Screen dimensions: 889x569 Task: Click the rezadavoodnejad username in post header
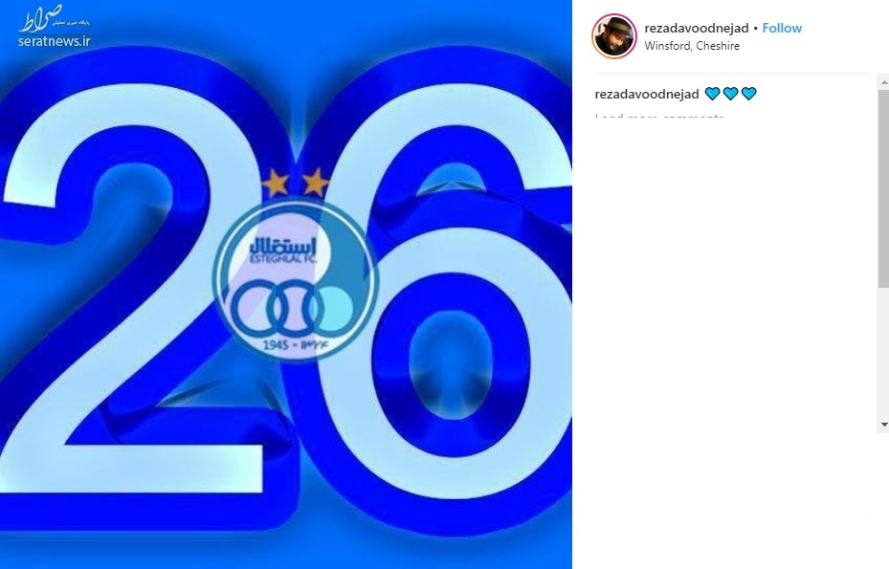coord(697,28)
